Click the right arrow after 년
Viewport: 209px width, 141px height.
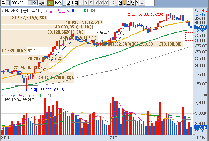(137, 3)
